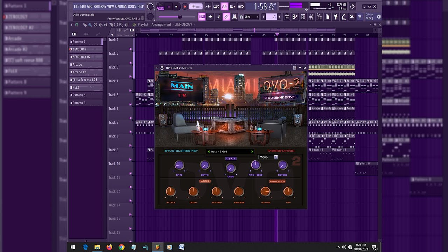
Task: Open the OPTIONS menu
Action: [x=121, y=7]
